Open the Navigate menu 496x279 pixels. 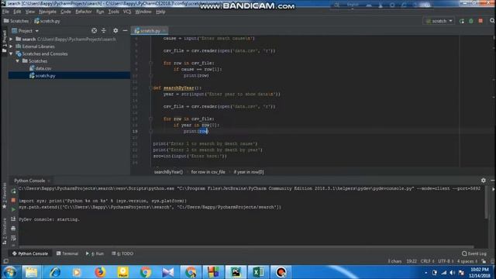[x=47, y=12]
